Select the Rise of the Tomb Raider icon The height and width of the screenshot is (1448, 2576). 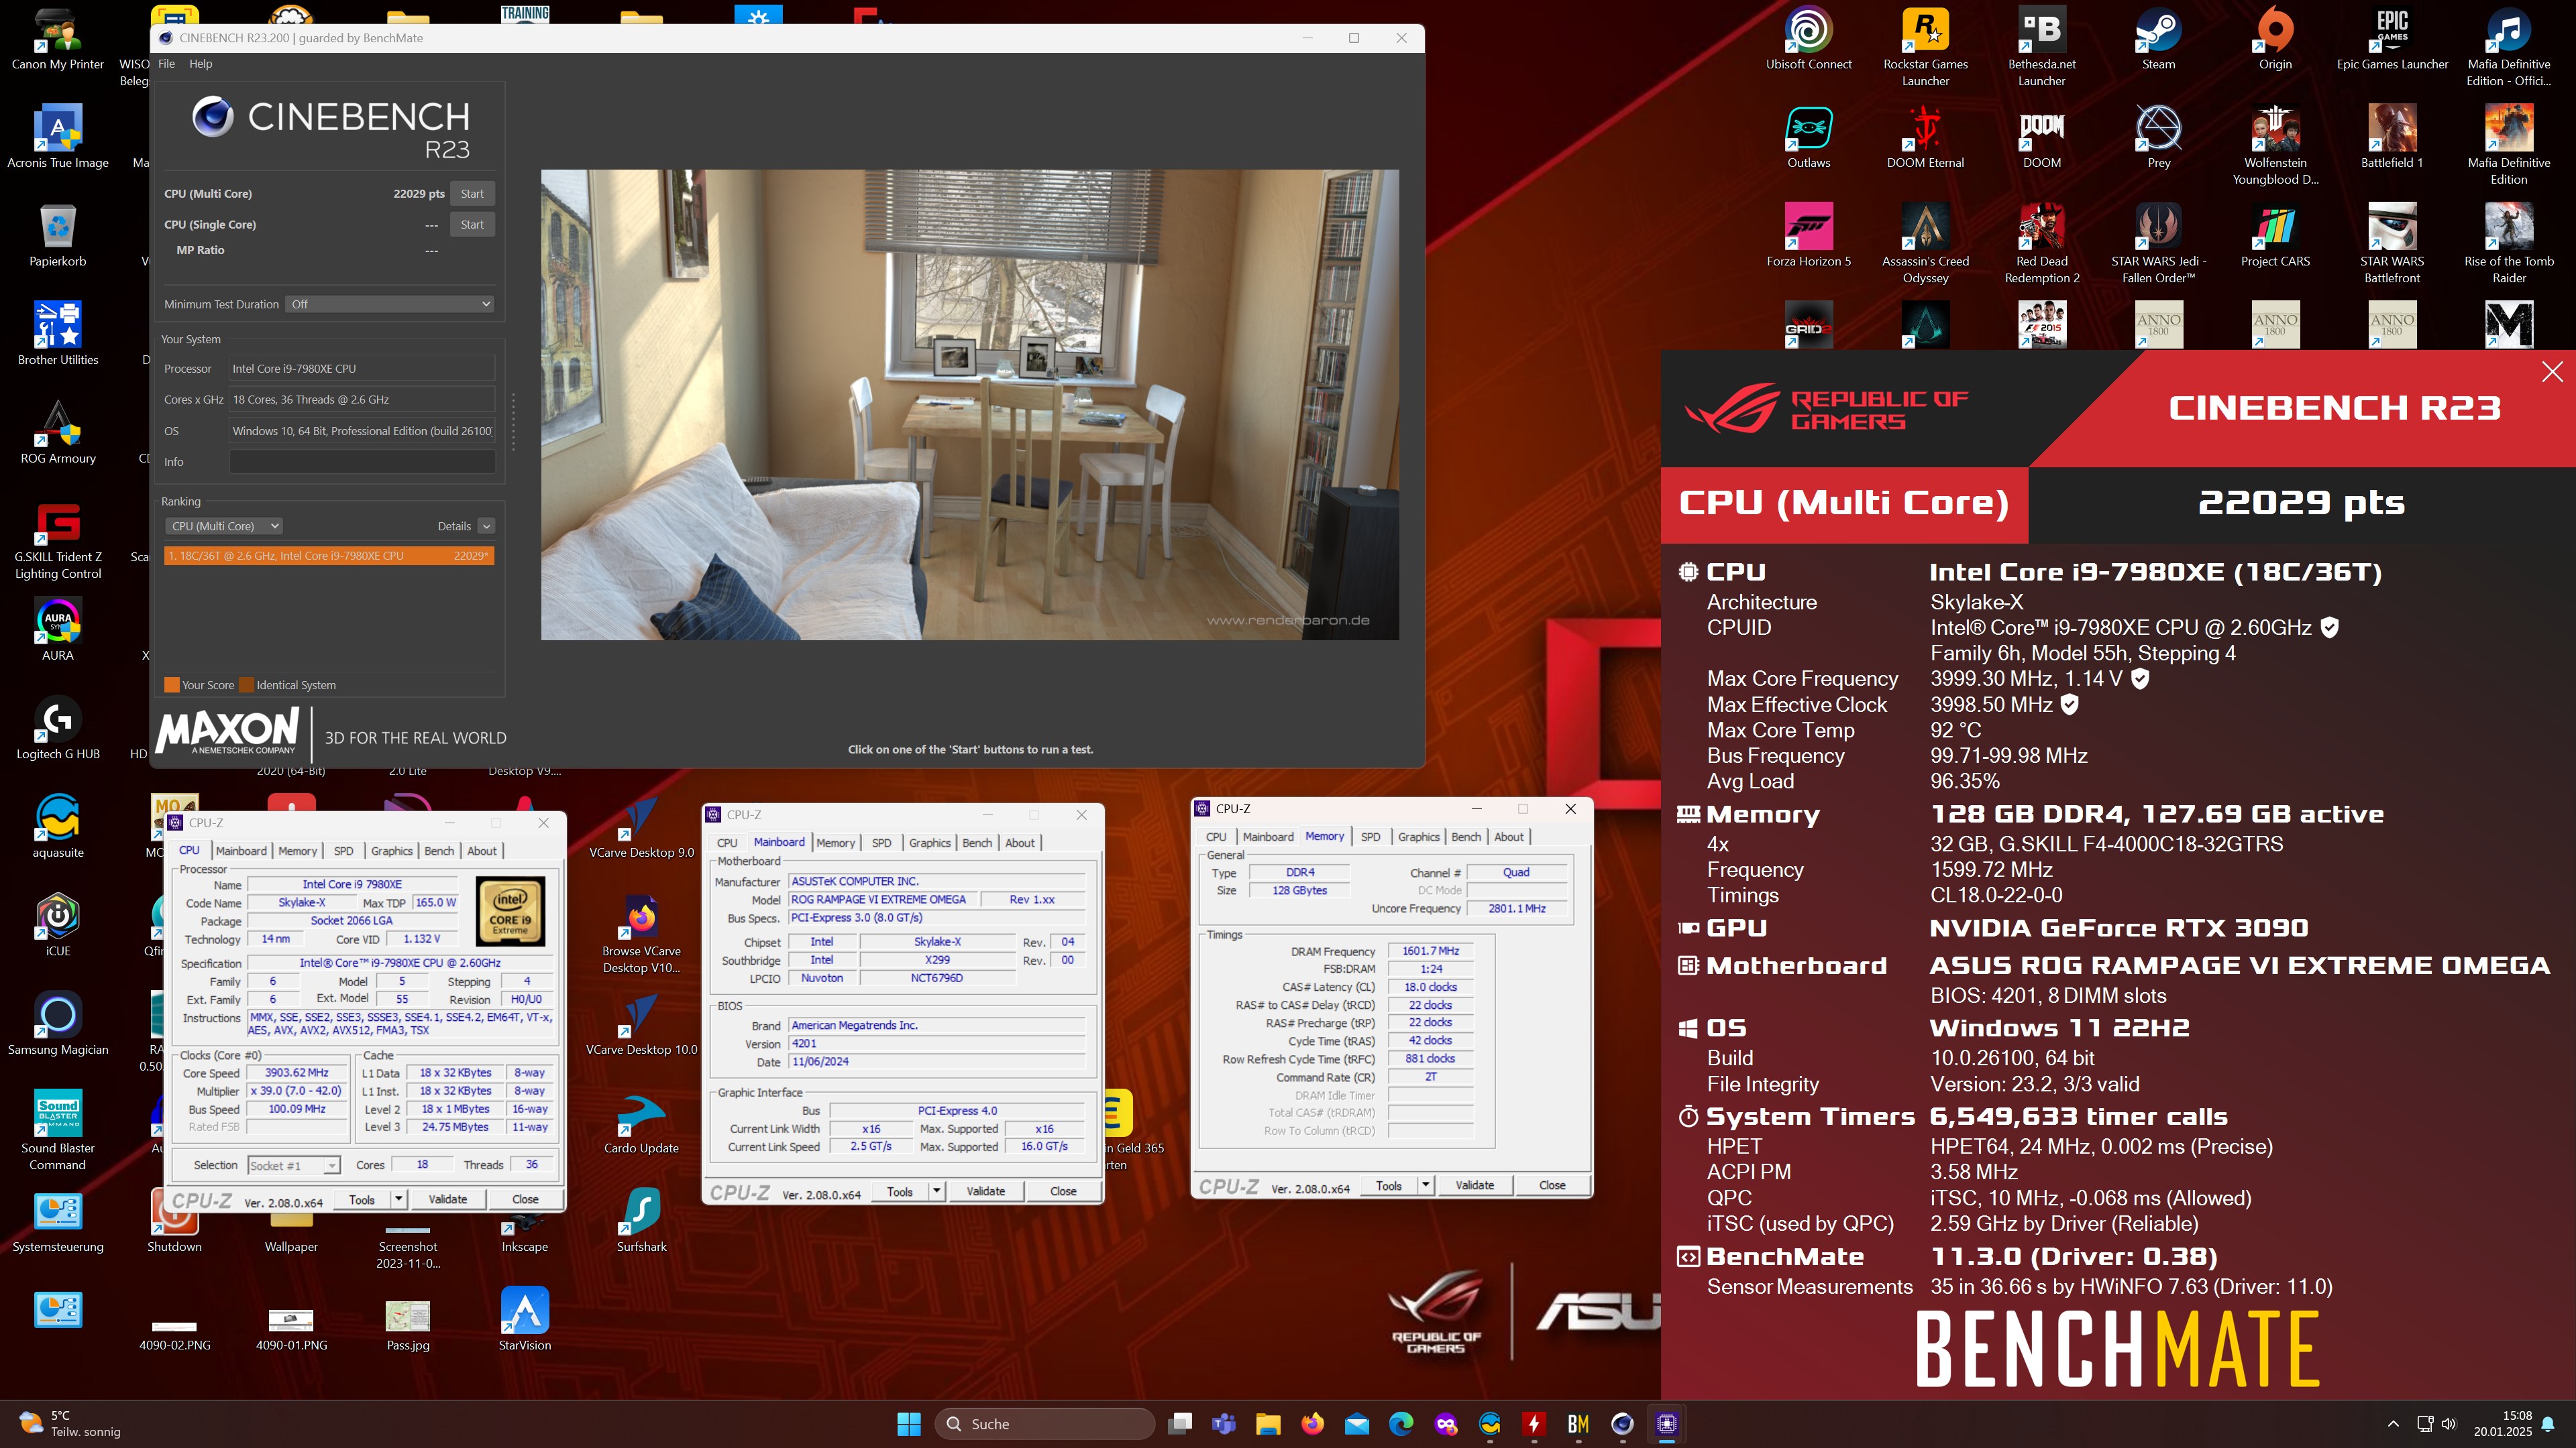pyautogui.click(x=2509, y=244)
